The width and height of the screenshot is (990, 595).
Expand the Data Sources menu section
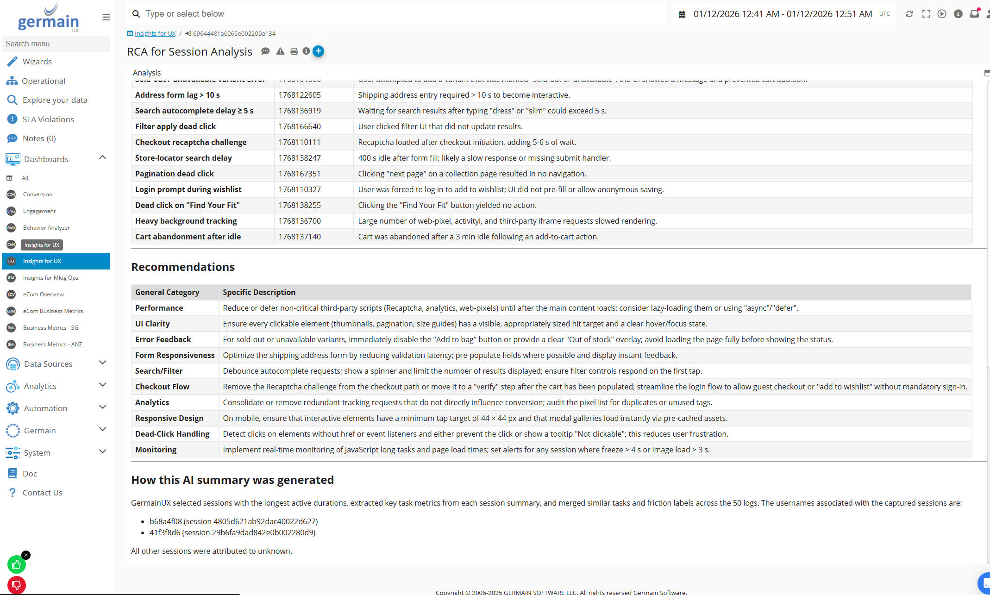102,363
